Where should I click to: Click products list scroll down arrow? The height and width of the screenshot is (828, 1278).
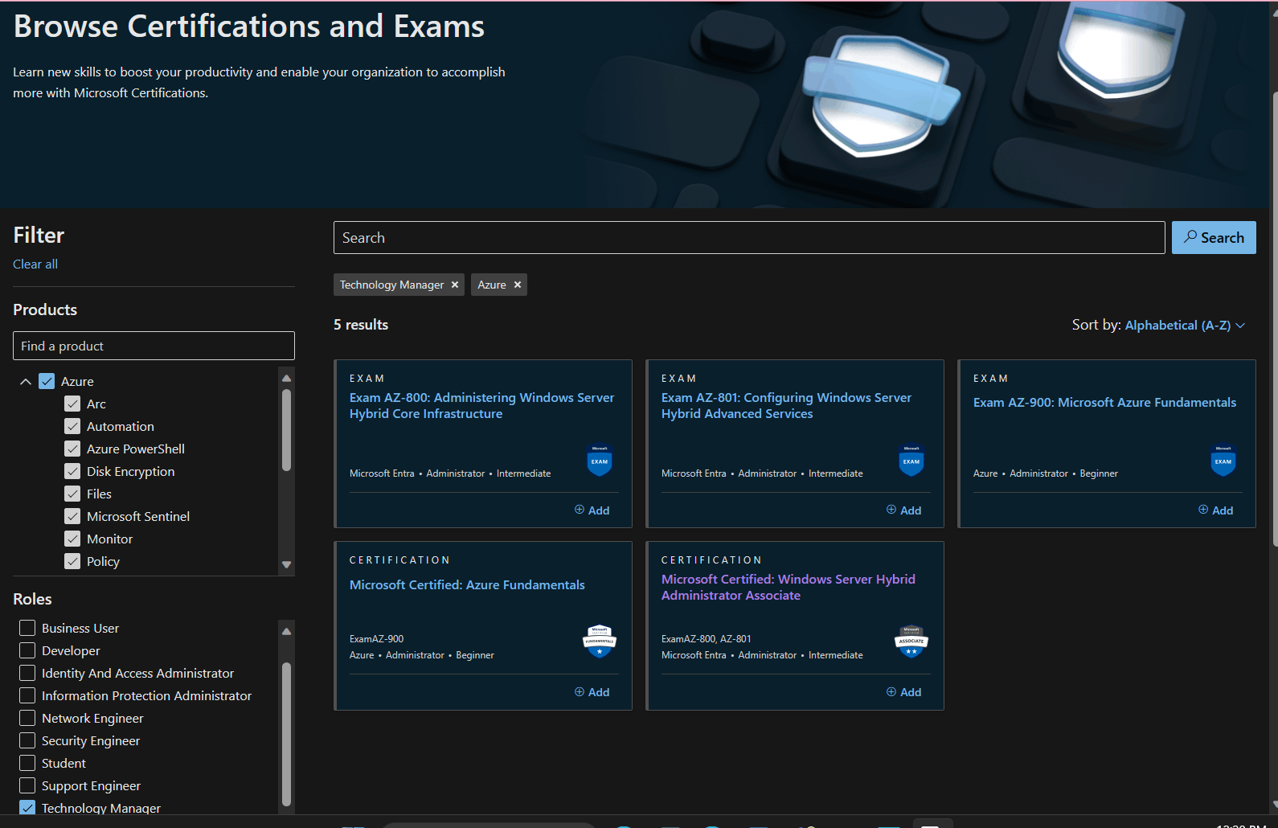(286, 564)
